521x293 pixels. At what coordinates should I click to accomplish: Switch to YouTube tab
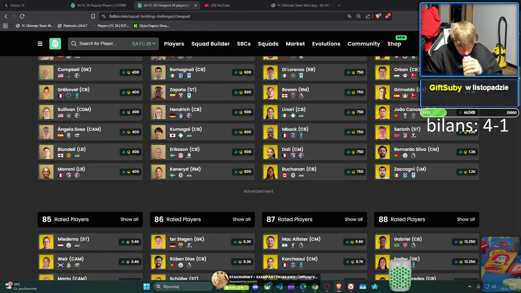(x=234, y=5)
